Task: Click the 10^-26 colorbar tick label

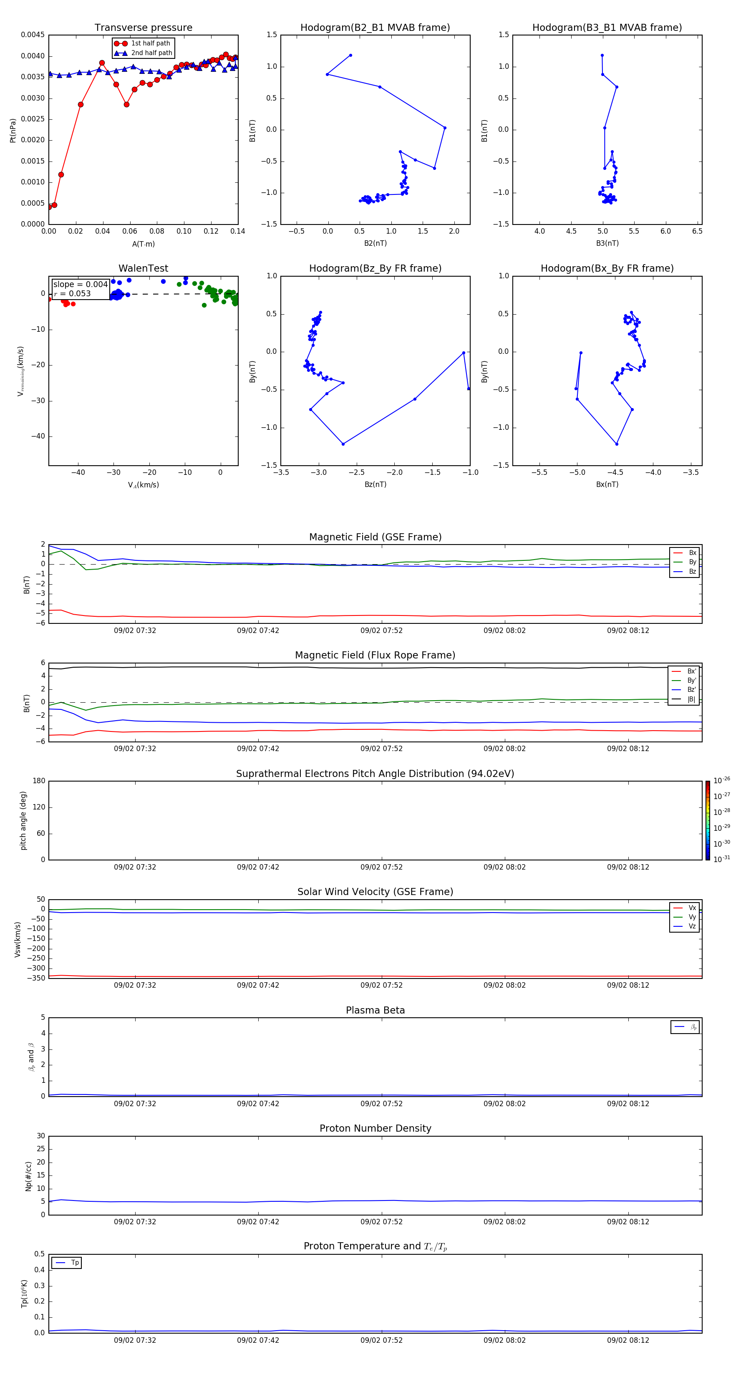Action: click(x=722, y=780)
